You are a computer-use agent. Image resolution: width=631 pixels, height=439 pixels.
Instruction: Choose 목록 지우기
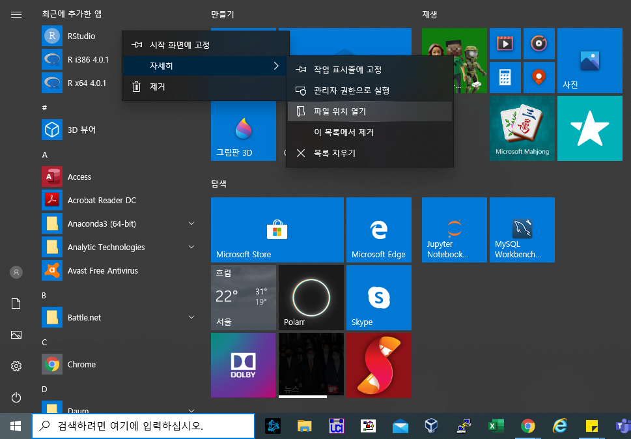pos(370,153)
